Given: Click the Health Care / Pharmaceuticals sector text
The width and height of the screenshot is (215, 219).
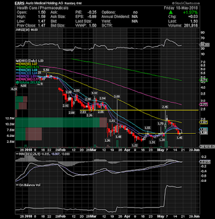Looking at the screenshot, I should click(x=43, y=8).
